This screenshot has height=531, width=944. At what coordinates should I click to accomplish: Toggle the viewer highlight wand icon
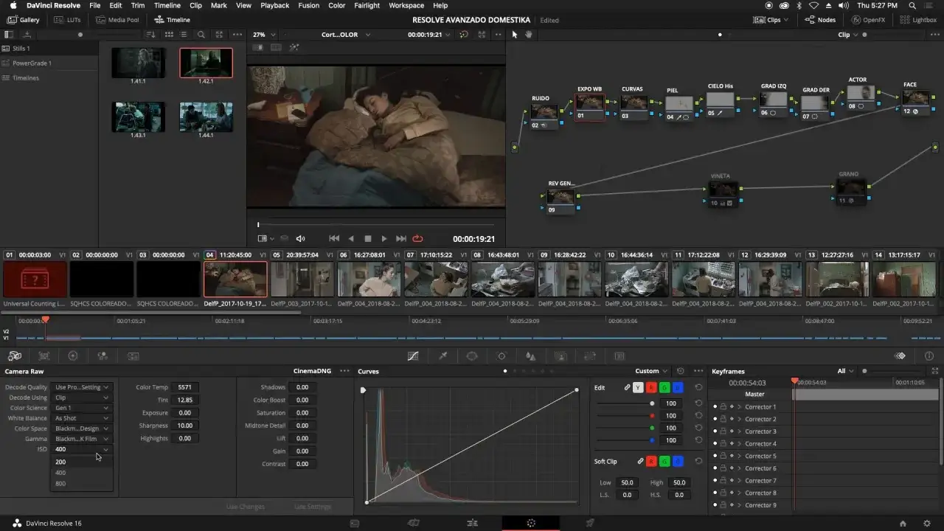click(294, 47)
